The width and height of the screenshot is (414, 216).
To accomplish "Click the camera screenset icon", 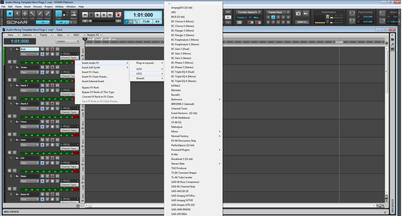I will coord(298,13).
